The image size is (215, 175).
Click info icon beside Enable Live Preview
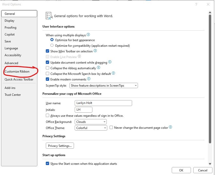(x=79, y=56)
